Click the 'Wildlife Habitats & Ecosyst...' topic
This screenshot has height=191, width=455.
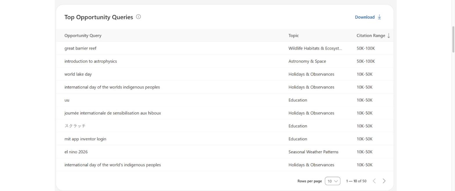click(x=315, y=48)
